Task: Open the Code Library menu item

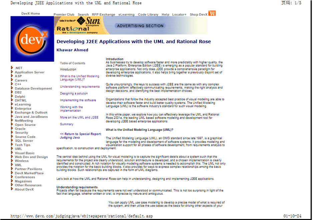Action: coord(148,15)
